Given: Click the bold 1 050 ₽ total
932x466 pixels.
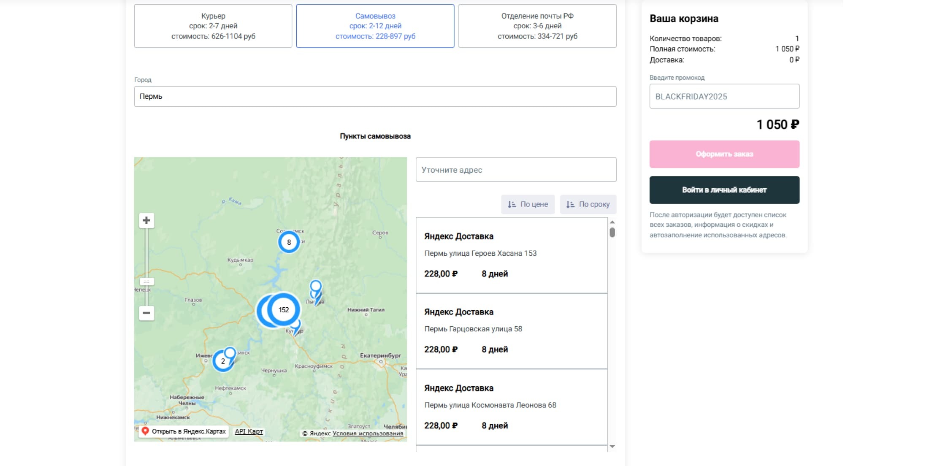Looking at the screenshot, I should 778,125.
